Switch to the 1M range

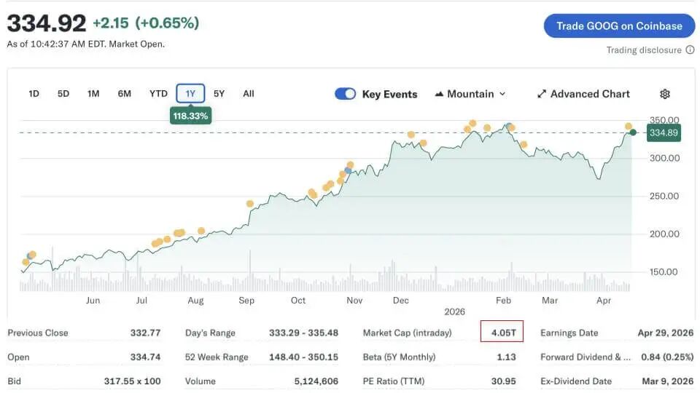(x=93, y=93)
